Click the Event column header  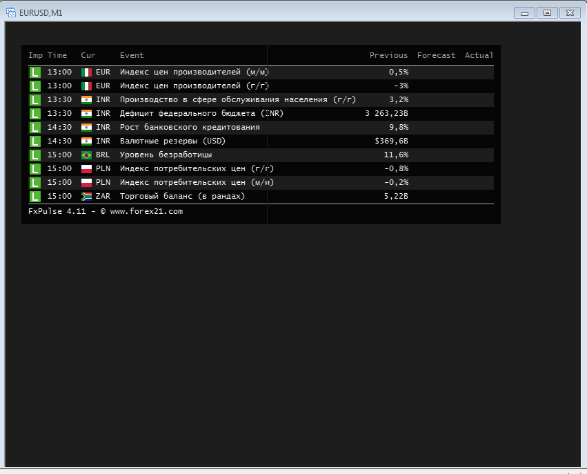pos(132,55)
